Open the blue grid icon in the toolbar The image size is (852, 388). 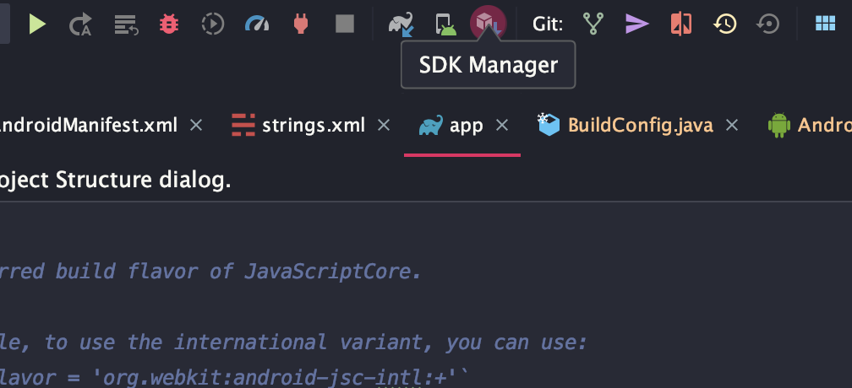825,24
